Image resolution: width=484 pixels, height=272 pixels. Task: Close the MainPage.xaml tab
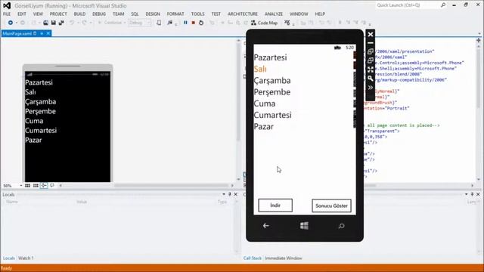tap(48, 33)
